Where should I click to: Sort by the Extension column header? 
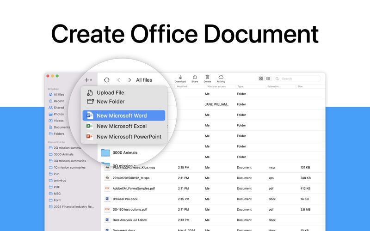click(x=273, y=86)
